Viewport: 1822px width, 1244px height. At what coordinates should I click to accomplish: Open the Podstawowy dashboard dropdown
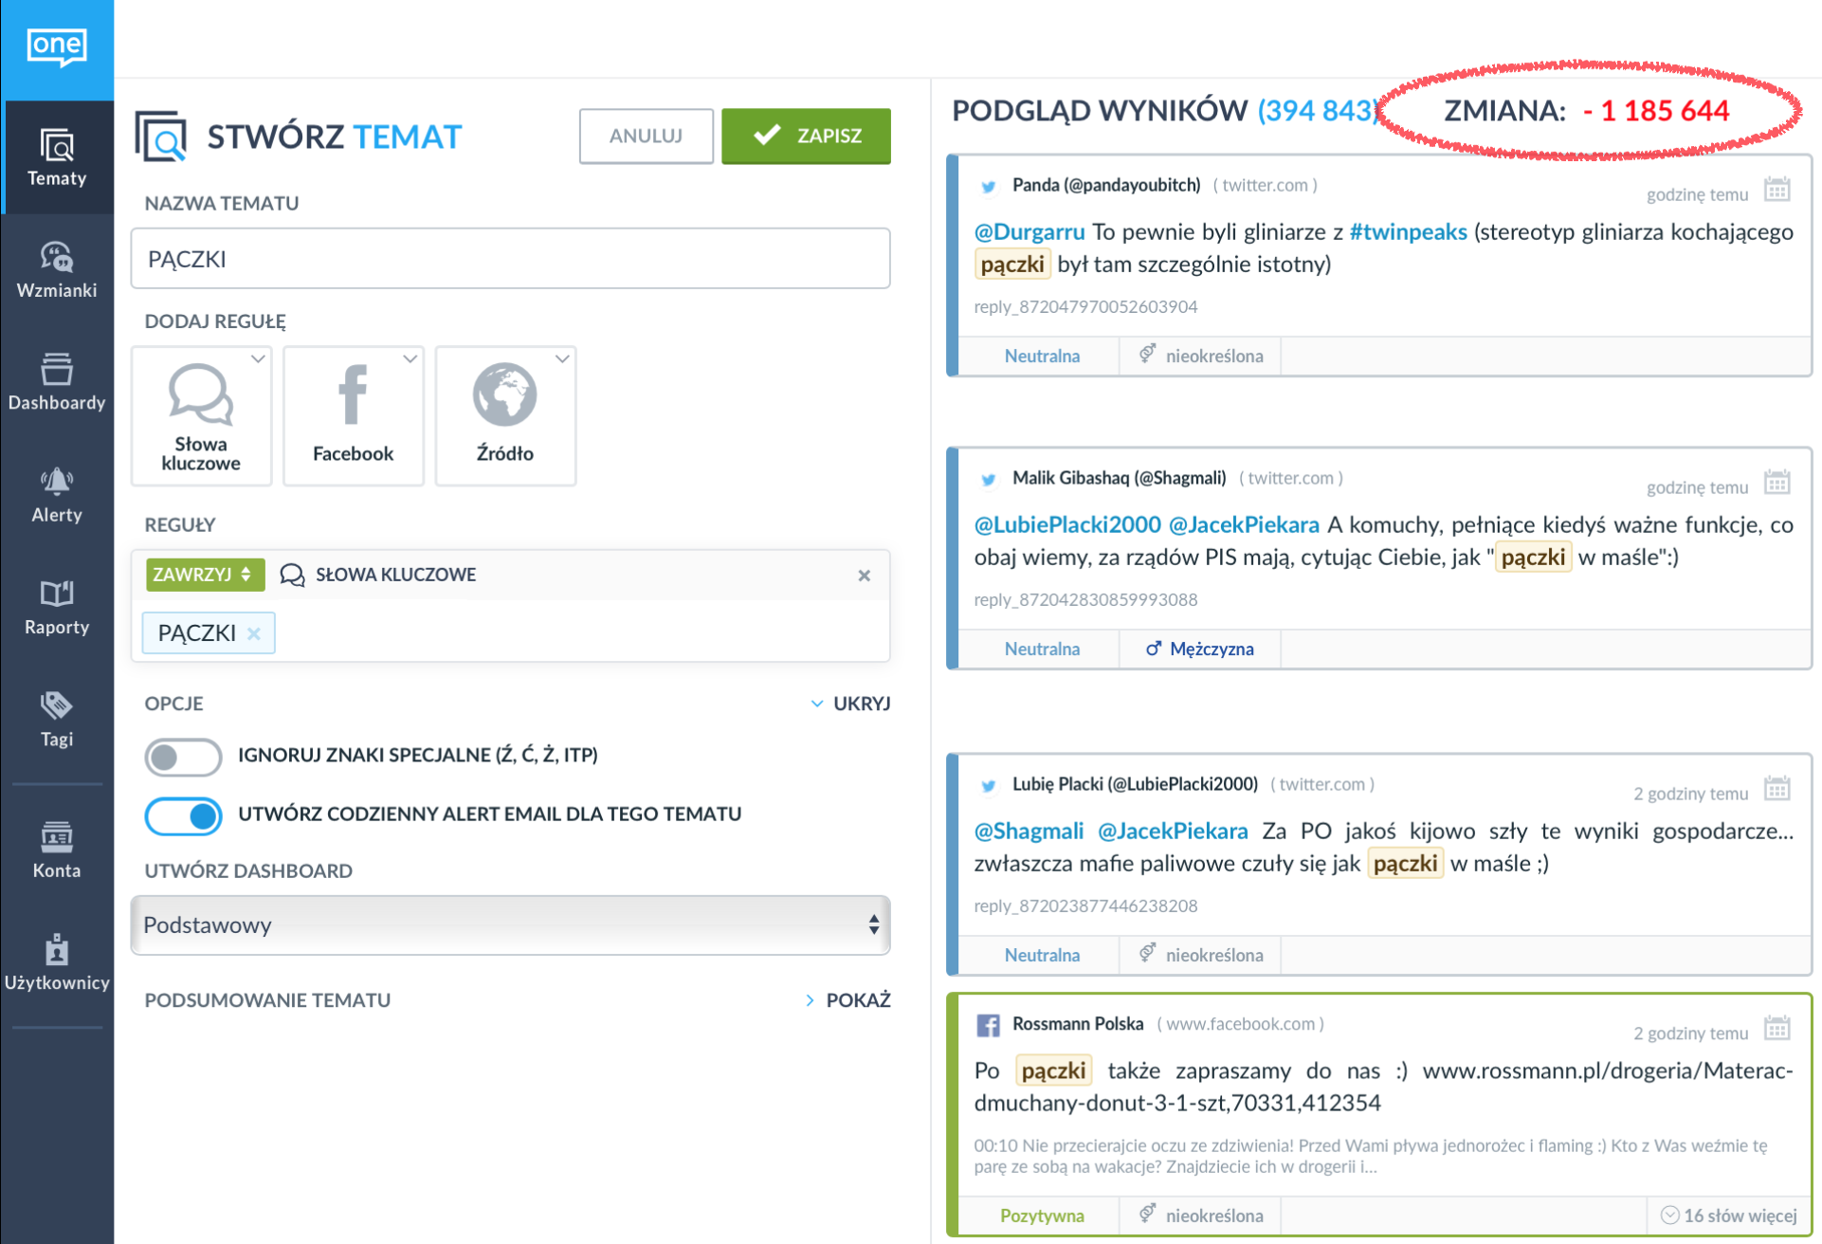click(510, 924)
